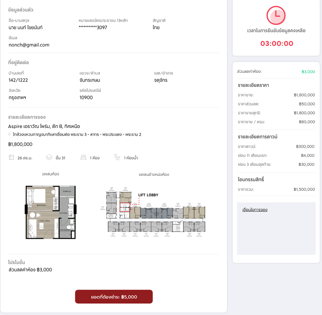Click the postal code 10900
The width and height of the screenshot is (322, 315).
[86, 97]
